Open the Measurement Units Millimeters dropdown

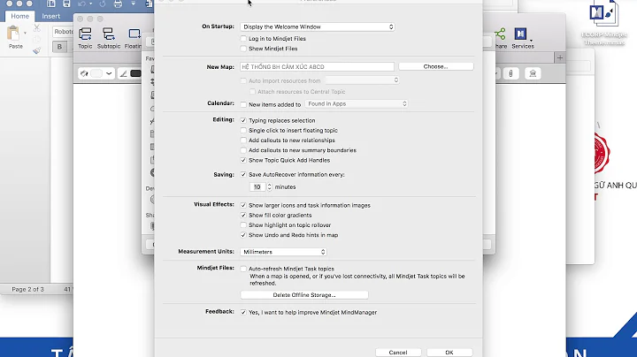point(283,252)
